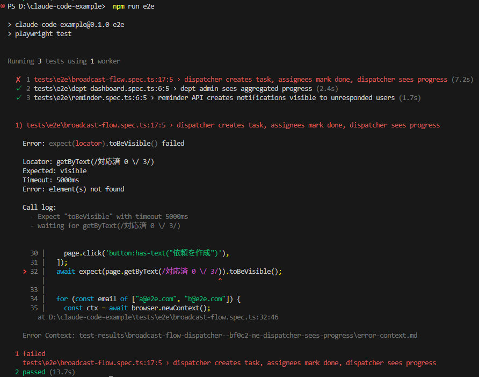Screen dimensions: 479x377
Task: Open the error-context.md path link
Action: [x=248, y=336]
